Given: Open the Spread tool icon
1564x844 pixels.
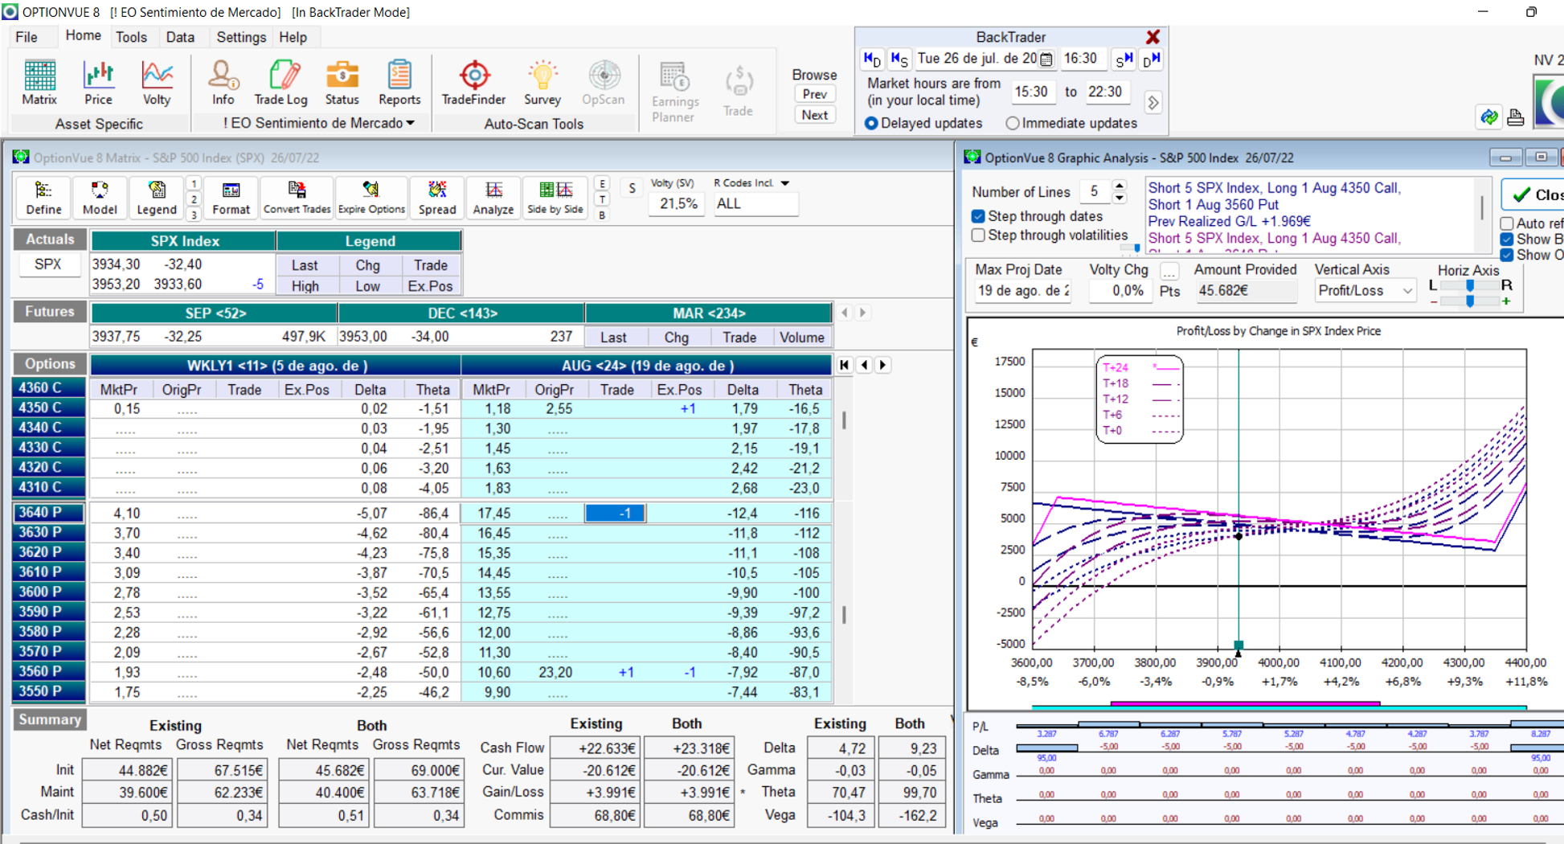Looking at the screenshot, I should click(x=437, y=198).
